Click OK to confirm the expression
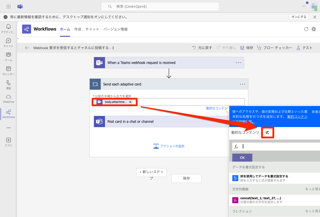Viewport: 320px width, 217px height. [x=242, y=158]
